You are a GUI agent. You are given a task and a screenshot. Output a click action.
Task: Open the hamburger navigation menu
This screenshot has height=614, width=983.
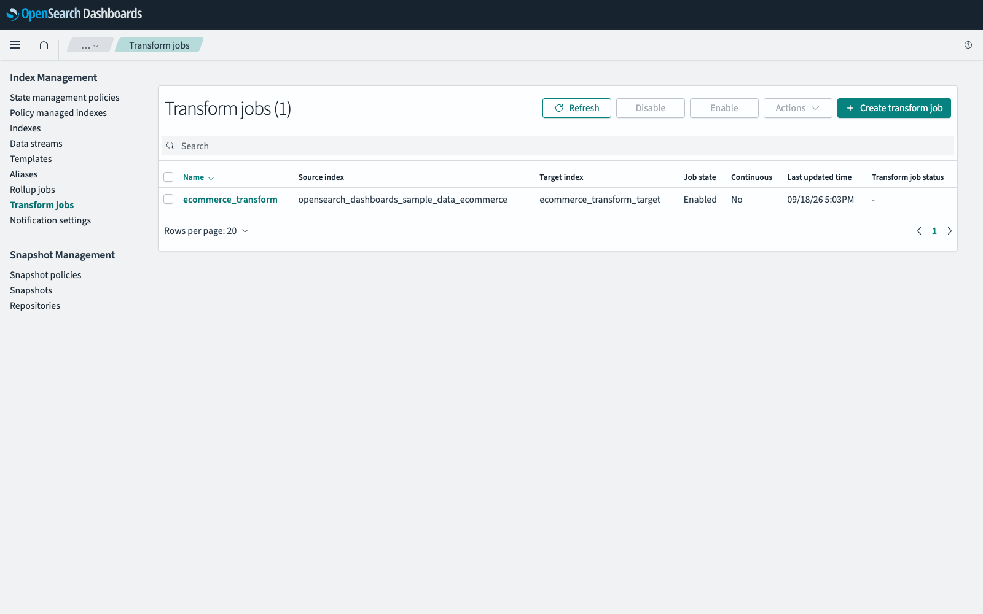pos(15,45)
